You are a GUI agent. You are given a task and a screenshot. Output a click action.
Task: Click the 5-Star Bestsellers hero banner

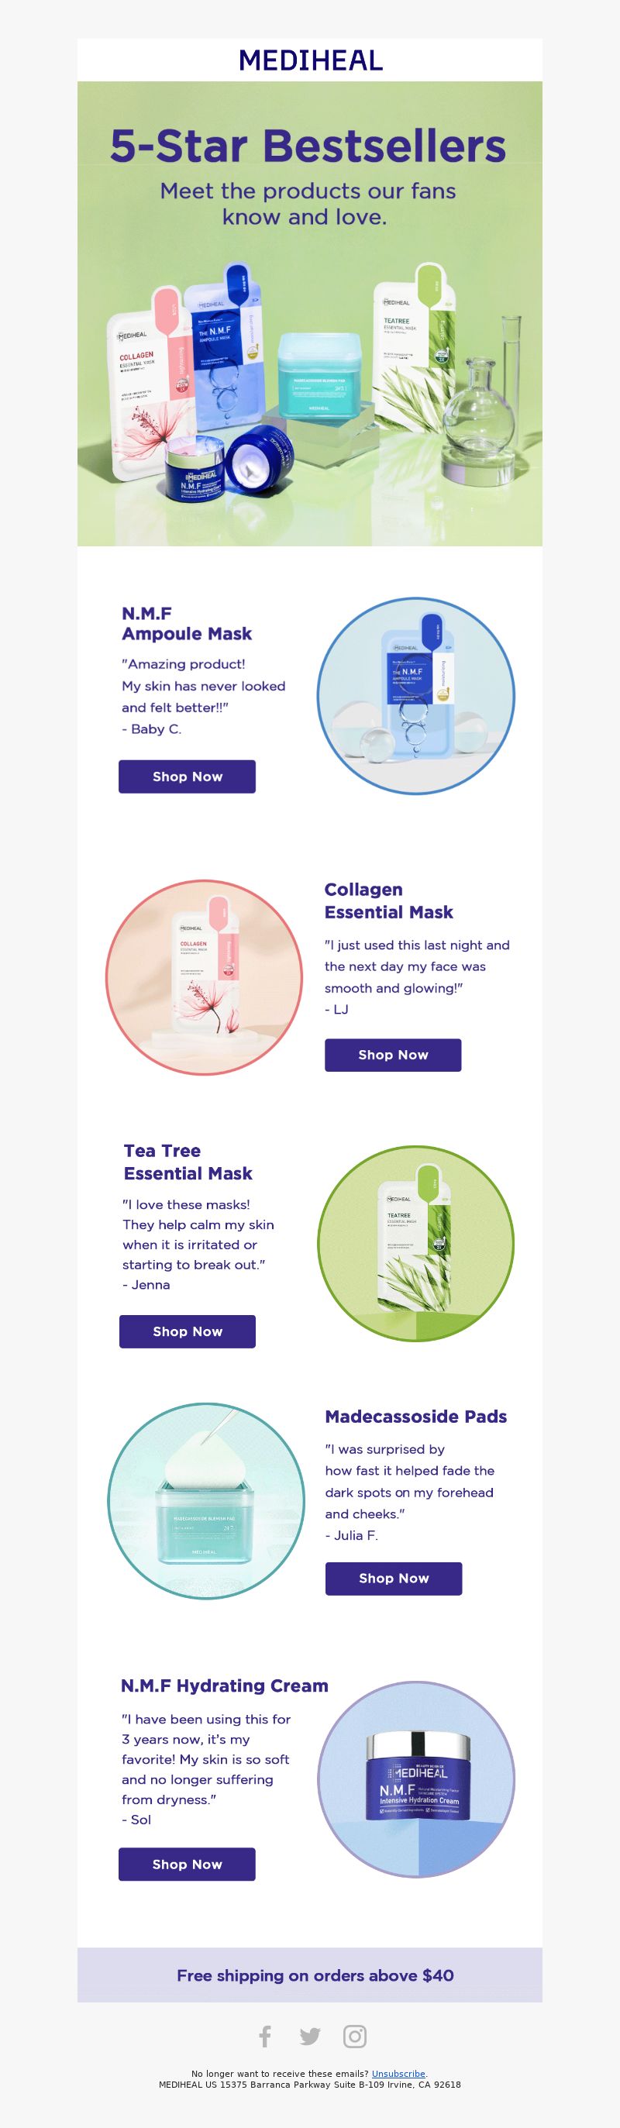310,314
